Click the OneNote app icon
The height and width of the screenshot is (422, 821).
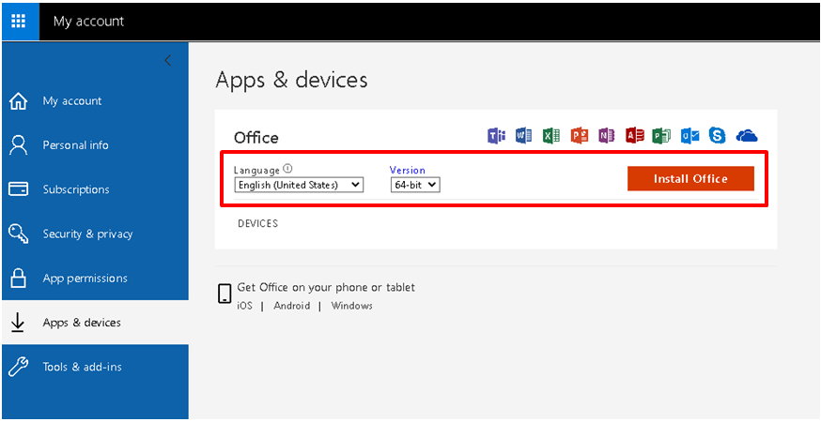(606, 135)
